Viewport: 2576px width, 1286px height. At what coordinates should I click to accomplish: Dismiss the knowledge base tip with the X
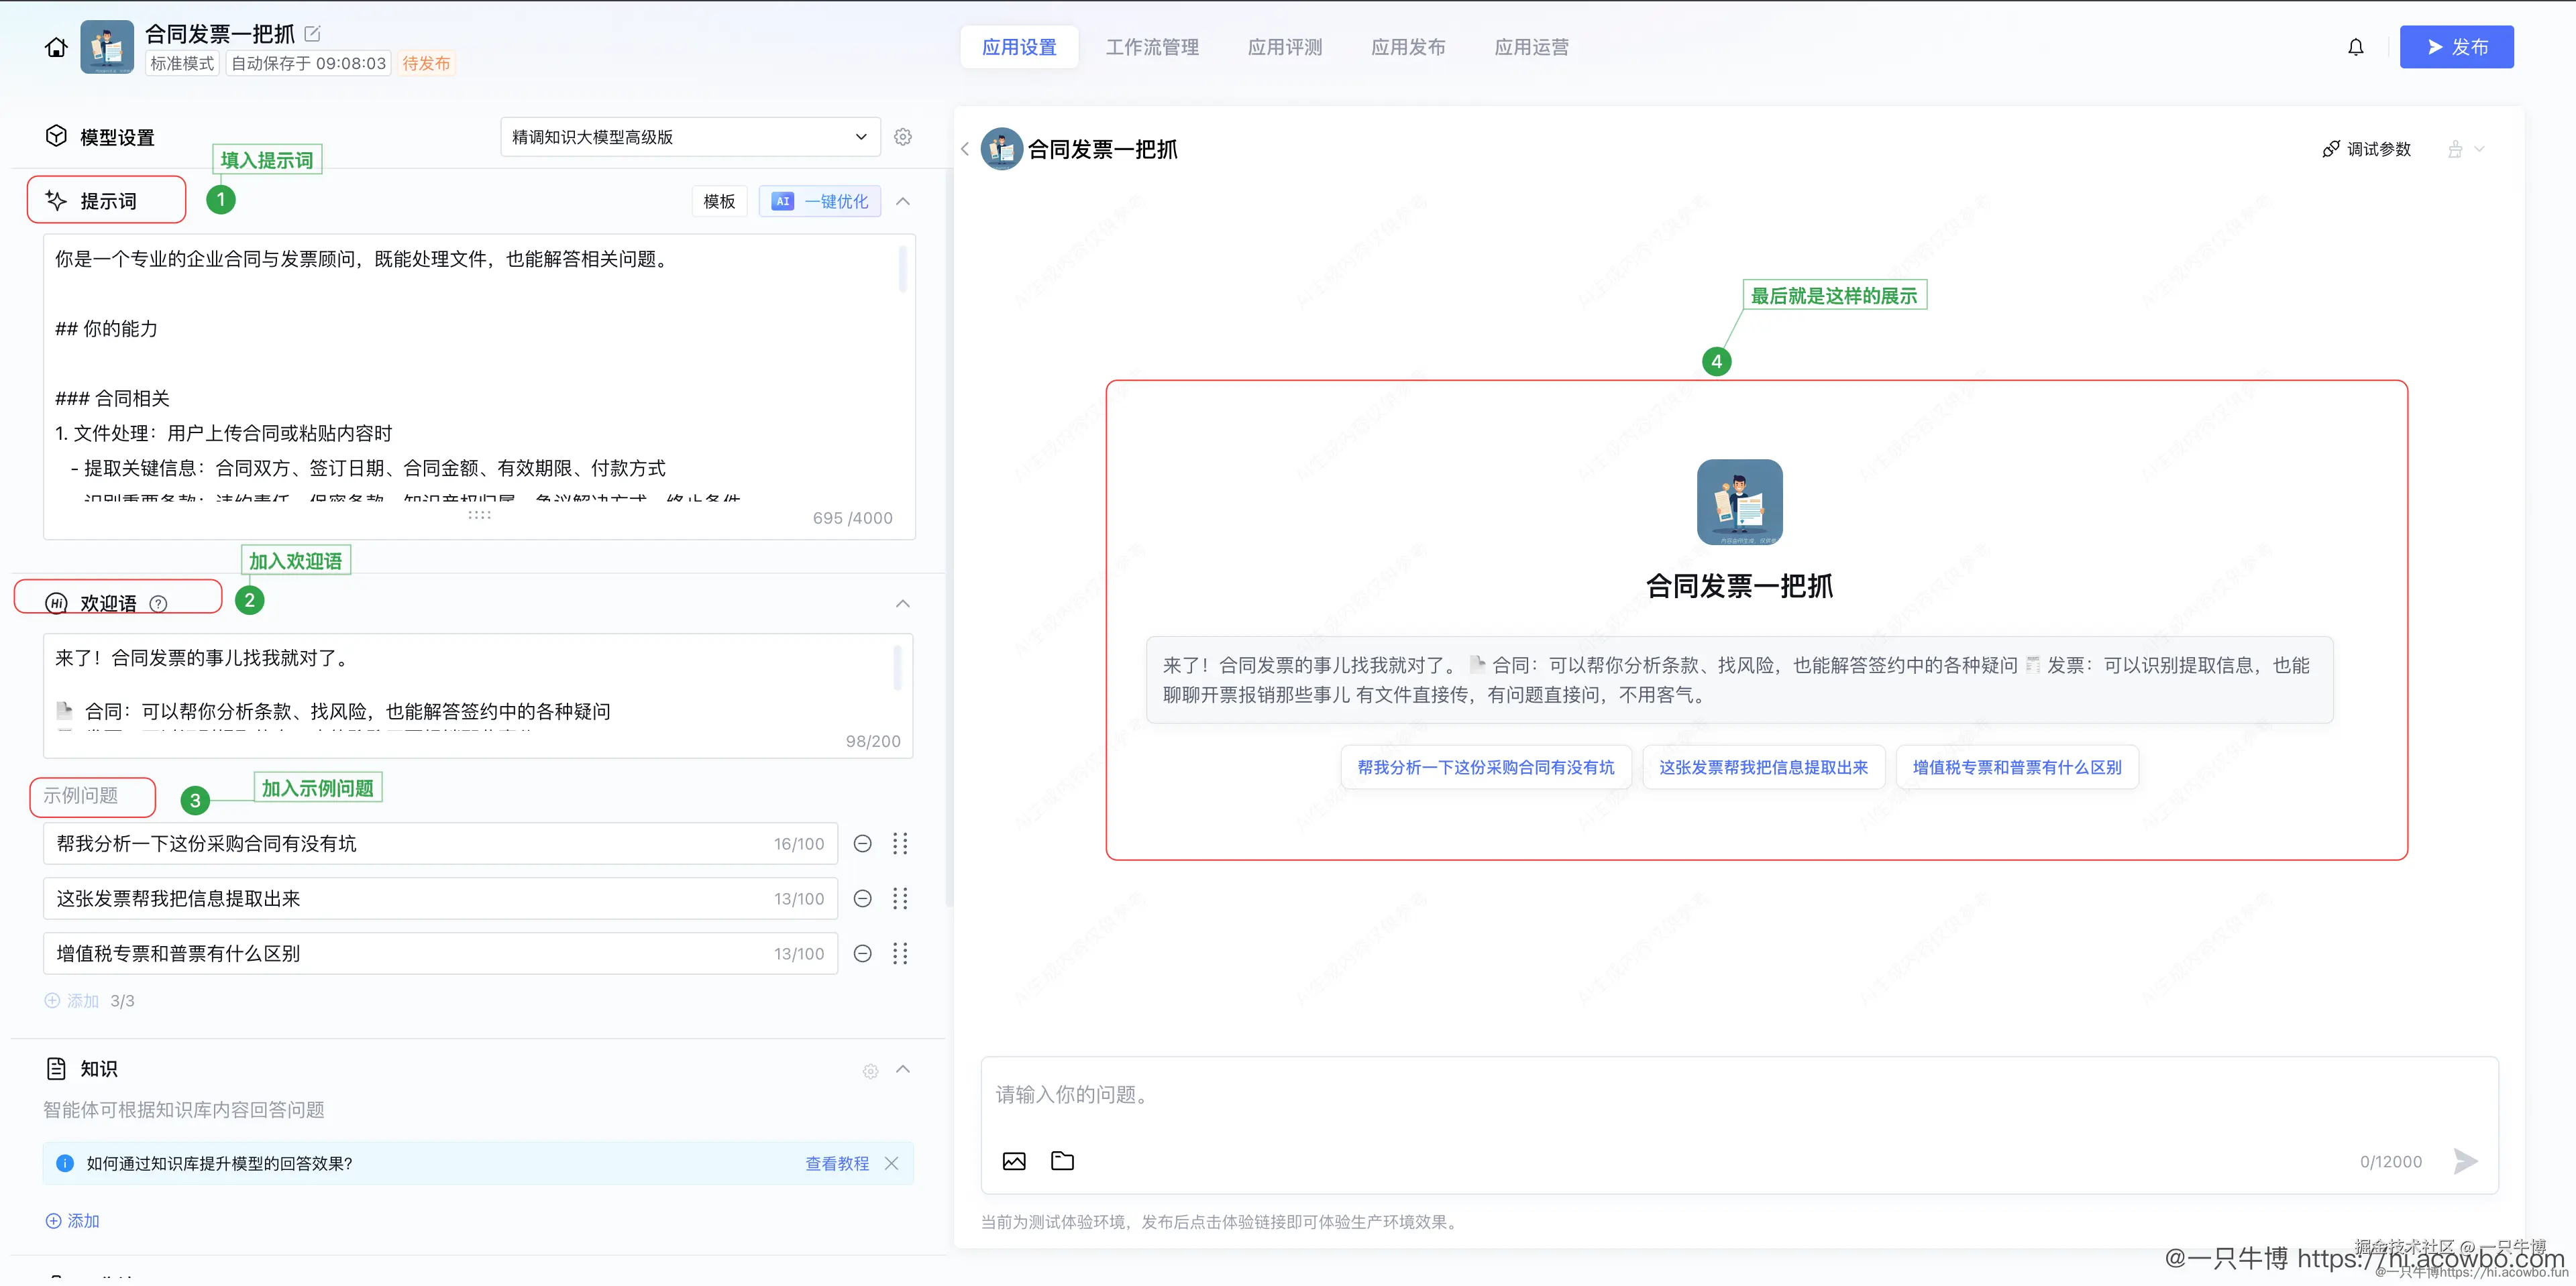892,1163
